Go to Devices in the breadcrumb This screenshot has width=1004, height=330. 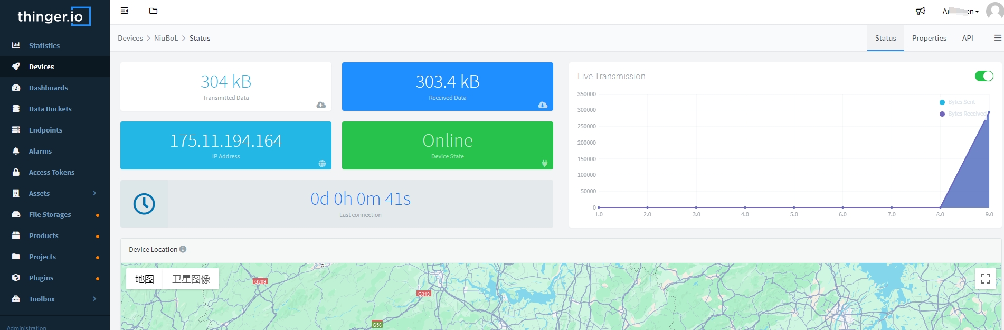[130, 38]
